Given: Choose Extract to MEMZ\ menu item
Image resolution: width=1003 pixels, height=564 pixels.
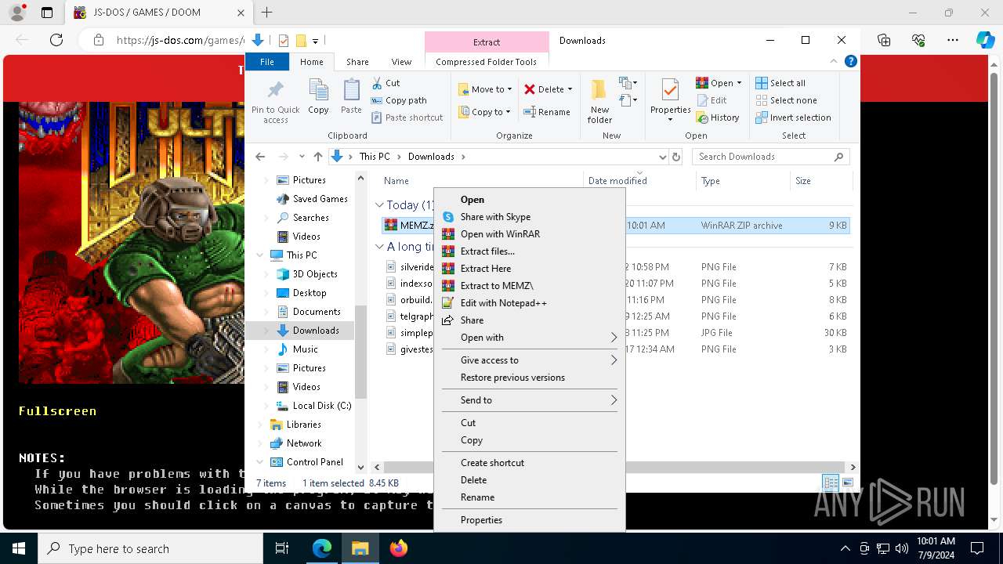Looking at the screenshot, I should click(530, 286).
